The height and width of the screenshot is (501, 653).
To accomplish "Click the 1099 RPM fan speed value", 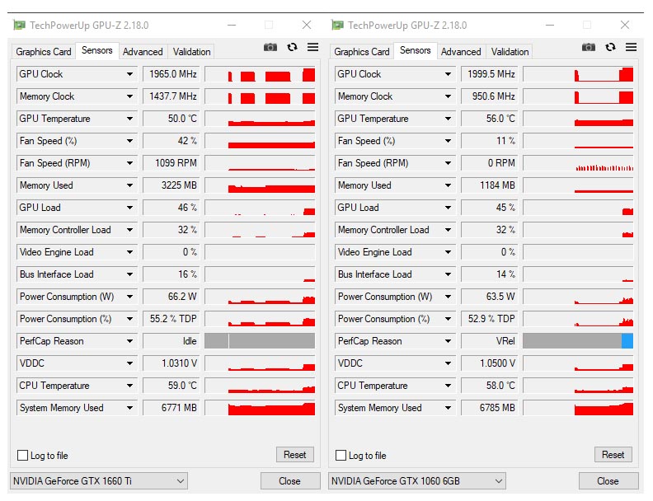I will point(171,163).
